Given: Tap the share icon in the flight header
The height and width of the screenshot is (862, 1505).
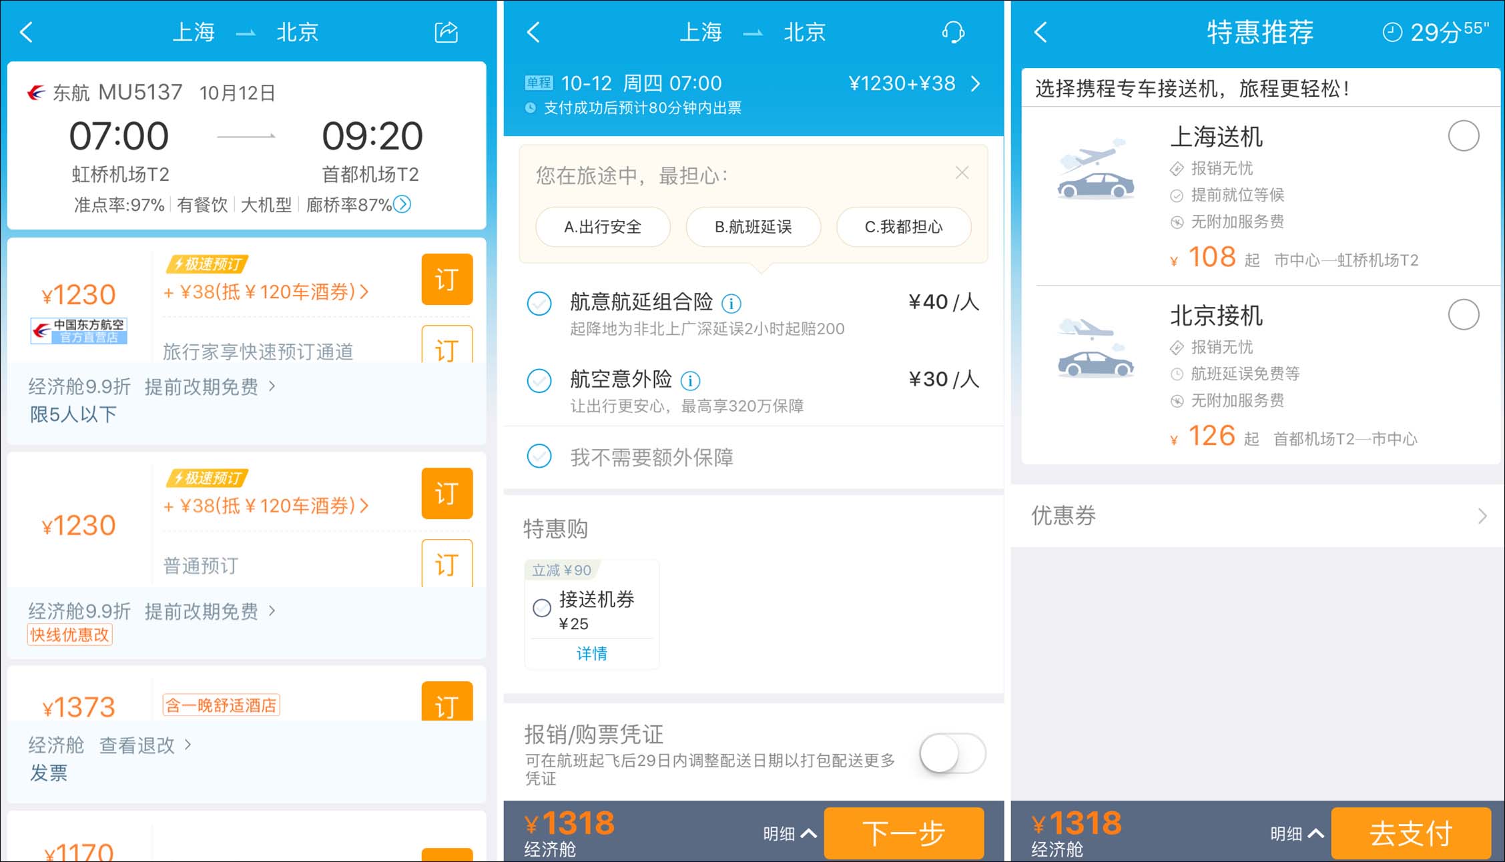Looking at the screenshot, I should click(x=446, y=32).
